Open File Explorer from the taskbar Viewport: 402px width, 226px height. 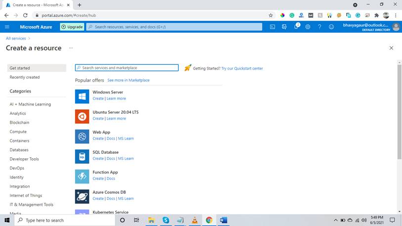pyautogui.click(x=151, y=220)
